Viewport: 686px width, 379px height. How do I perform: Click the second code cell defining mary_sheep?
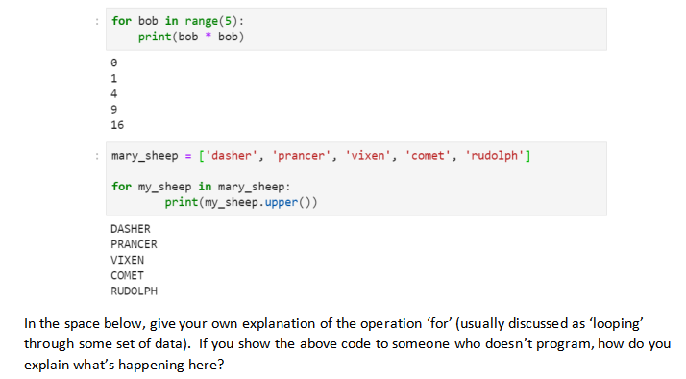(x=356, y=179)
